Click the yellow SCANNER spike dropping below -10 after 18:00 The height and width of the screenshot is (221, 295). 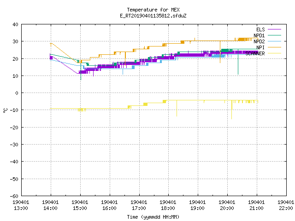pyautogui.click(x=177, y=109)
